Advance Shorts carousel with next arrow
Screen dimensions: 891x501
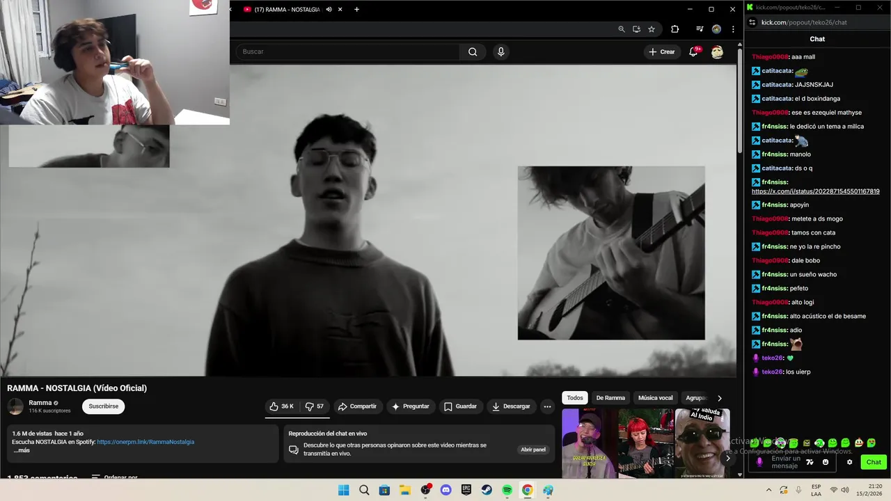pos(727,458)
